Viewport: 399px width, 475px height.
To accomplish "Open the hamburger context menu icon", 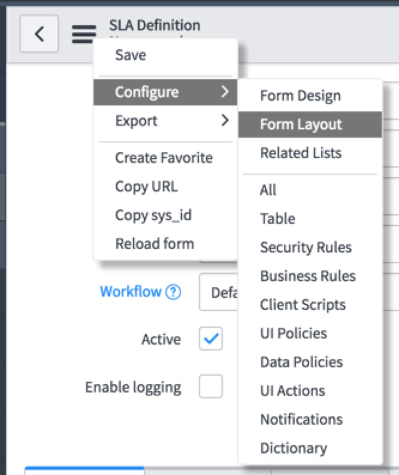I will tap(84, 34).
